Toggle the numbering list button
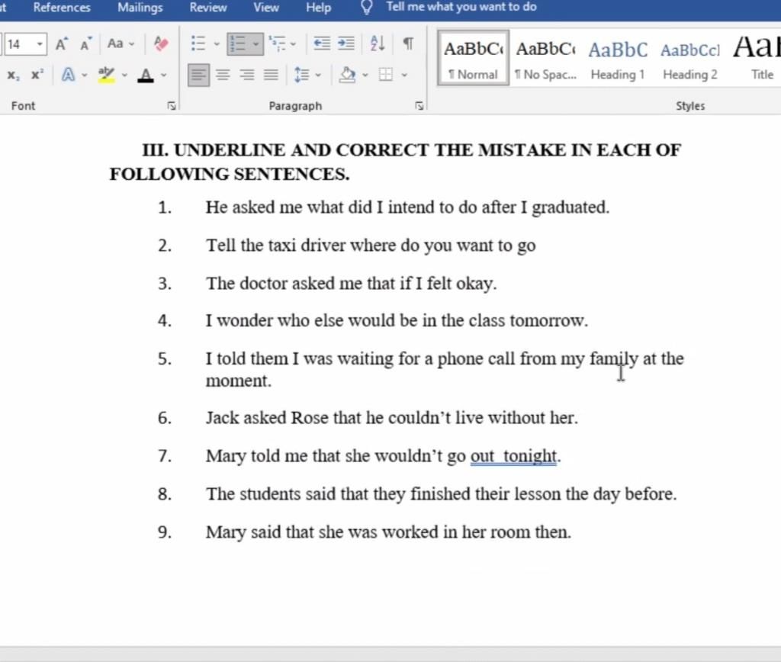 pyautogui.click(x=237, y=43)
